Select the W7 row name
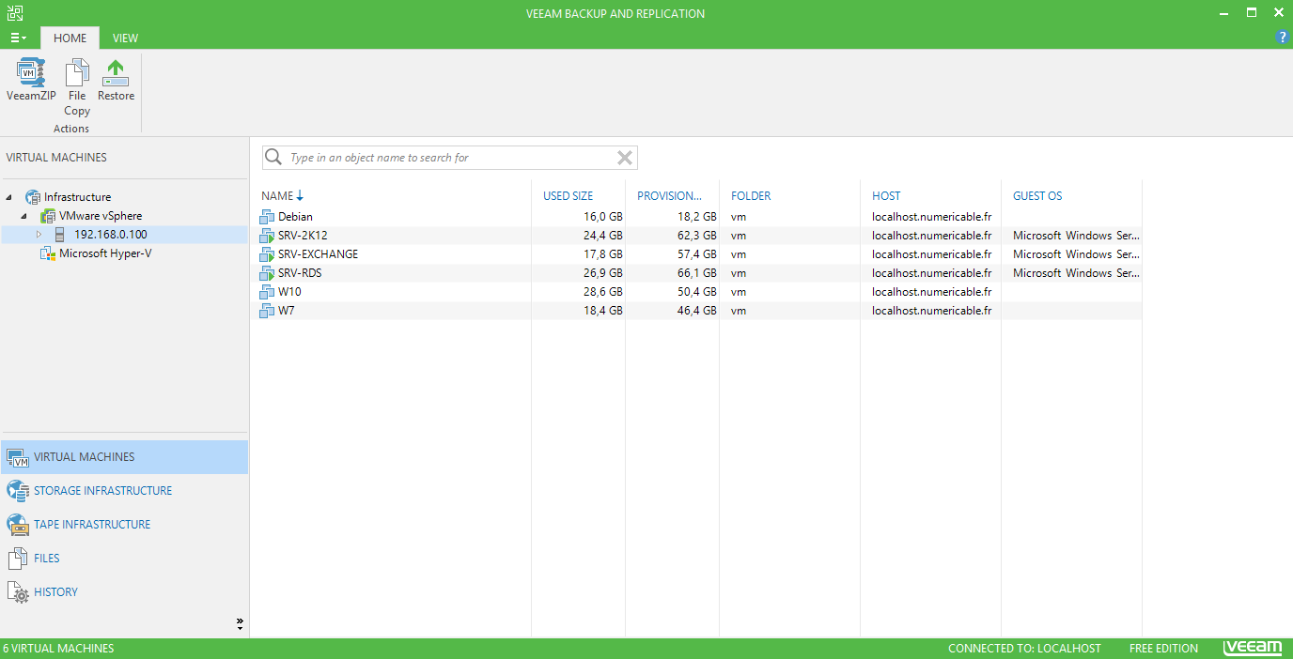The height and width of the screenshot is (659, 1293). click(x=286, y=311)
